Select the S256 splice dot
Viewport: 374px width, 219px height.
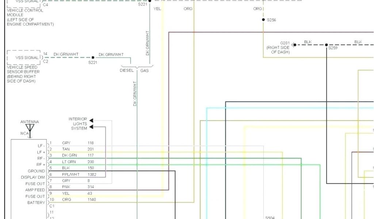coord(263,20)
